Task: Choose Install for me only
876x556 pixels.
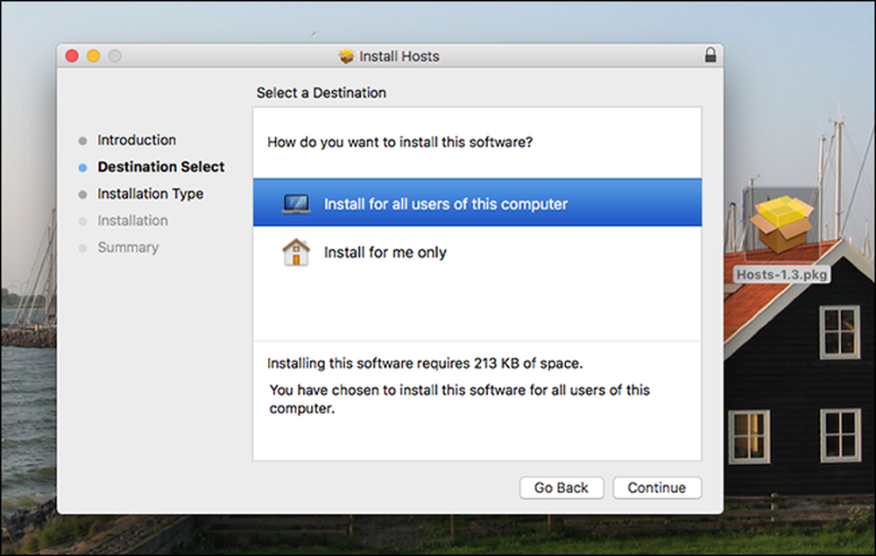Action: coord(477,252)
